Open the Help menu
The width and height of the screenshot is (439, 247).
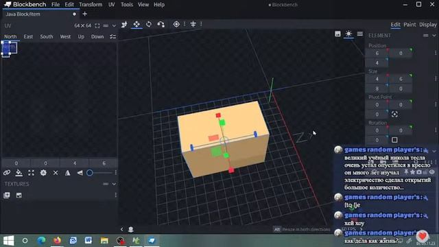159,5
